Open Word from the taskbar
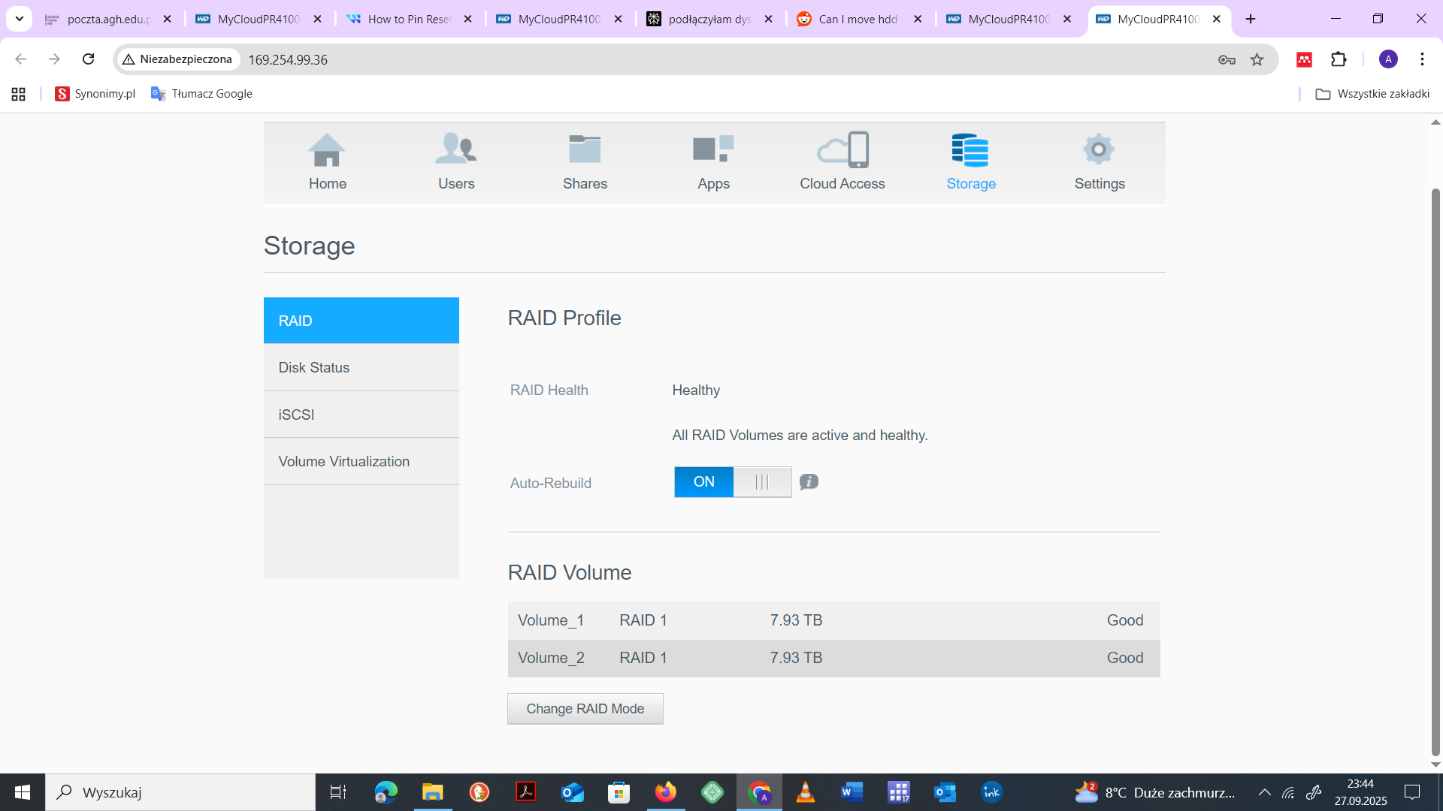1443x811 pixels. (852, 792)
